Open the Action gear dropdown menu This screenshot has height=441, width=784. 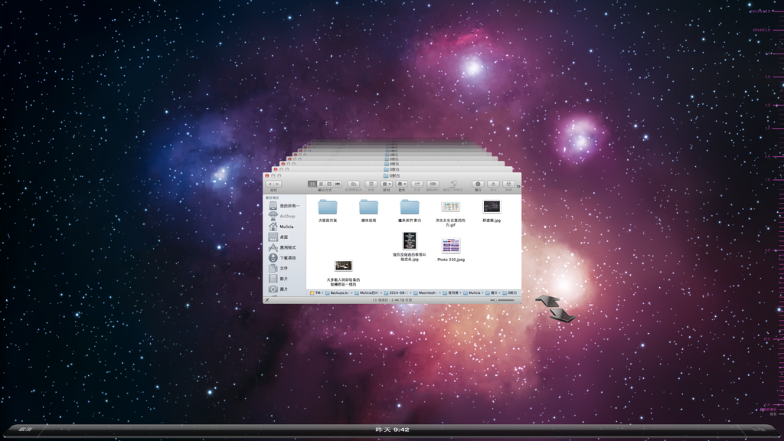(x=401, y=184)
